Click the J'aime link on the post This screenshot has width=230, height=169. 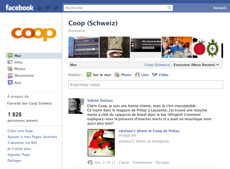pyautogui.click(x=124, y=162)
